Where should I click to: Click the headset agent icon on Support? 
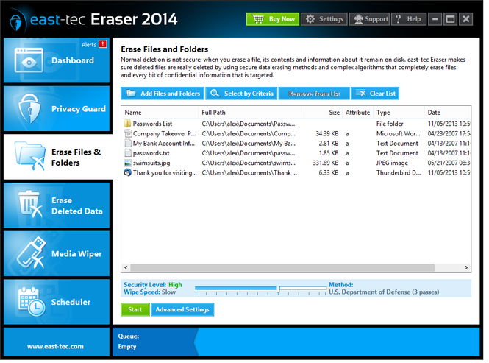click(359, 19)
